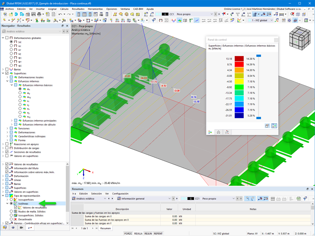Select the my internal force radio button
315x236 pixels.
coord(20,93)
